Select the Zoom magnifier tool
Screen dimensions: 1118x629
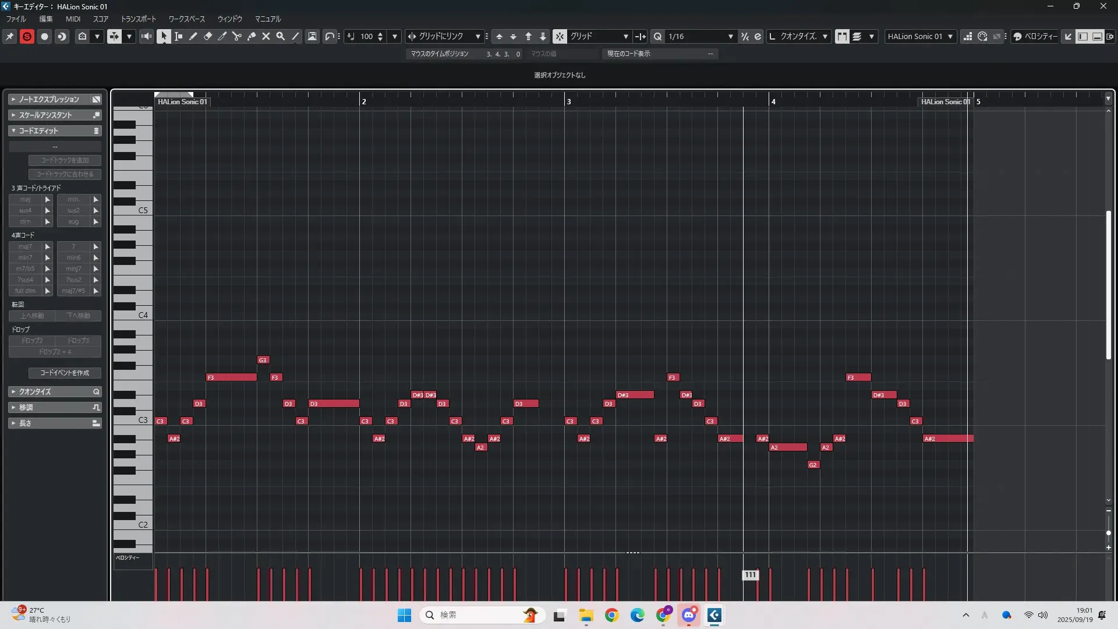pos(281,36)
